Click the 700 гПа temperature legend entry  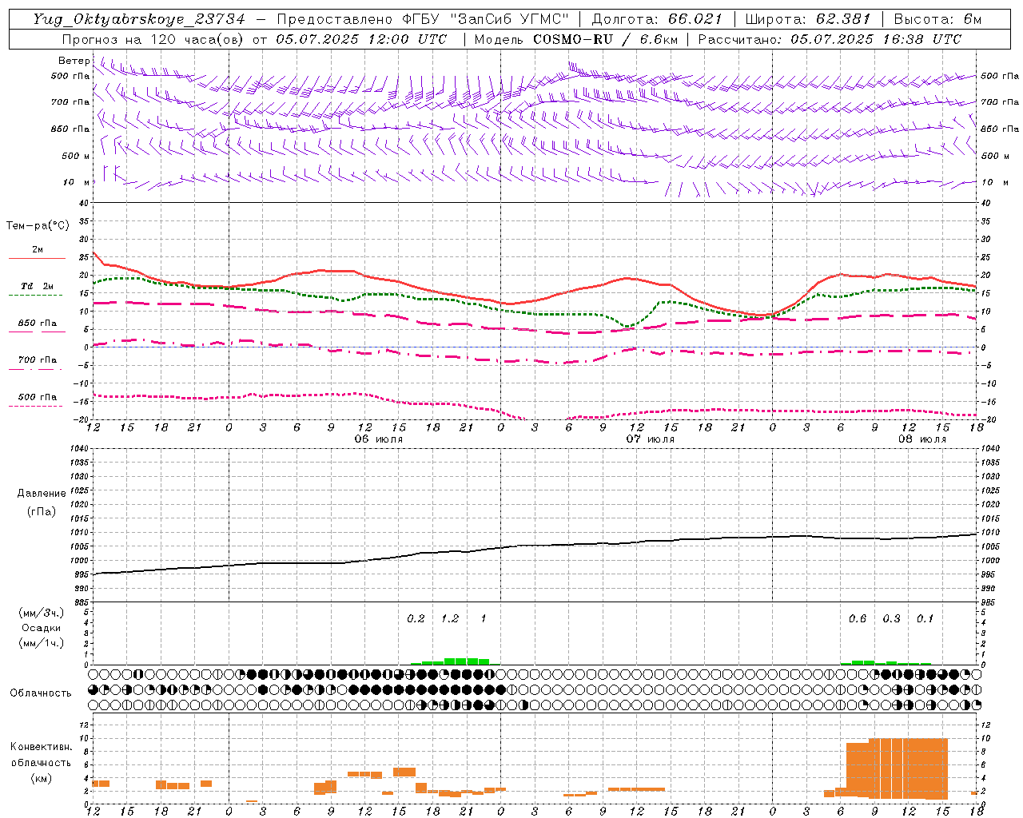[x=37, y=360]
